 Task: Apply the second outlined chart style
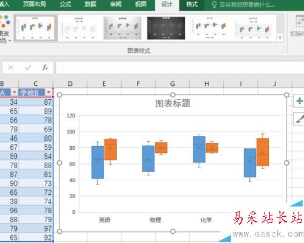click(79, 28)
